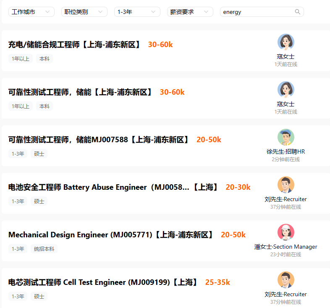This screenshot has height=308, width=330.
Task: Click 硕士 tag under MJ007588 job
Action: pyautogui.click(x=39, y=154)
